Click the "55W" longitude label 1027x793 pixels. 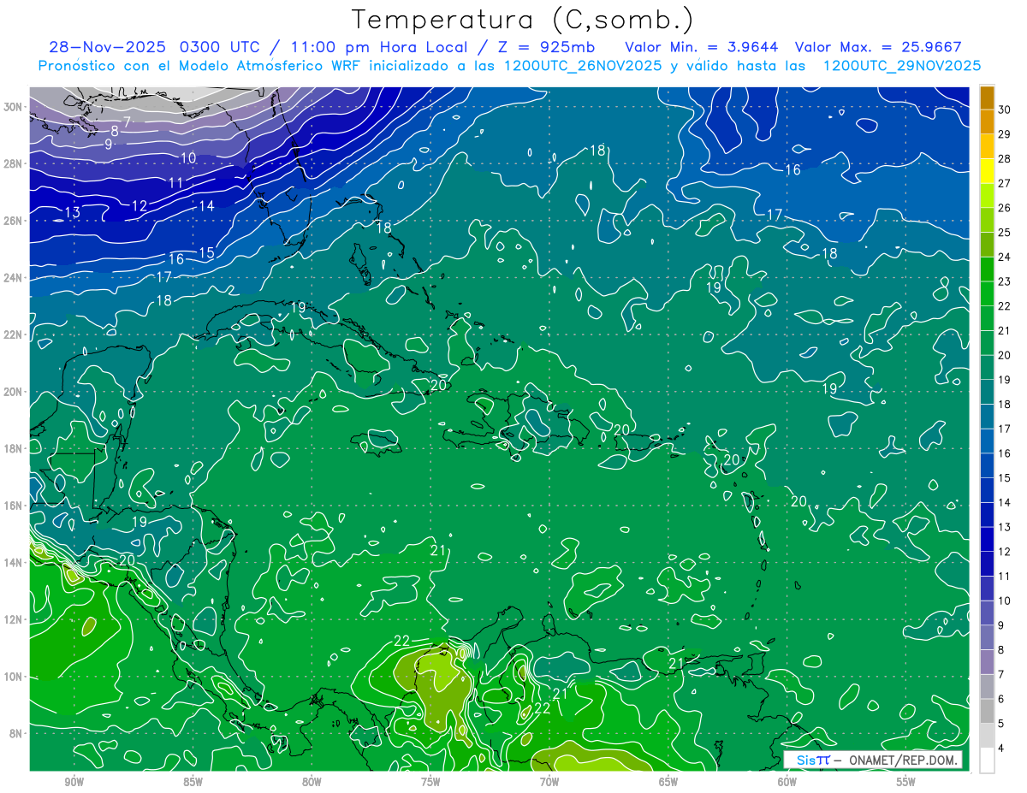tap(906, 782)
